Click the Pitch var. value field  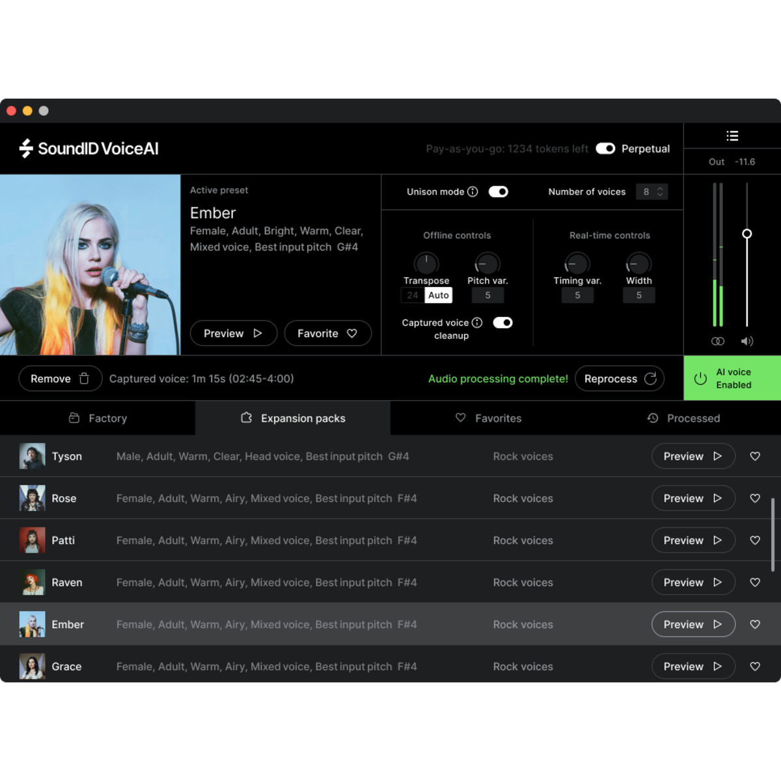point(487,295)
